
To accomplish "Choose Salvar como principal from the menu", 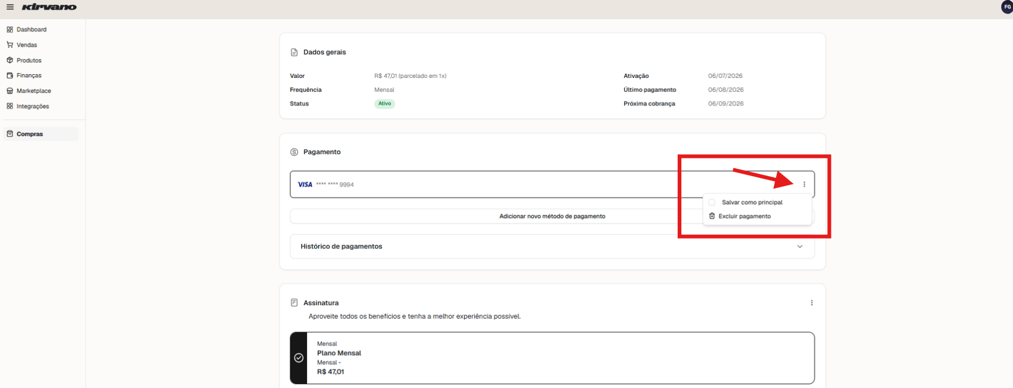I will coord(752,202).
